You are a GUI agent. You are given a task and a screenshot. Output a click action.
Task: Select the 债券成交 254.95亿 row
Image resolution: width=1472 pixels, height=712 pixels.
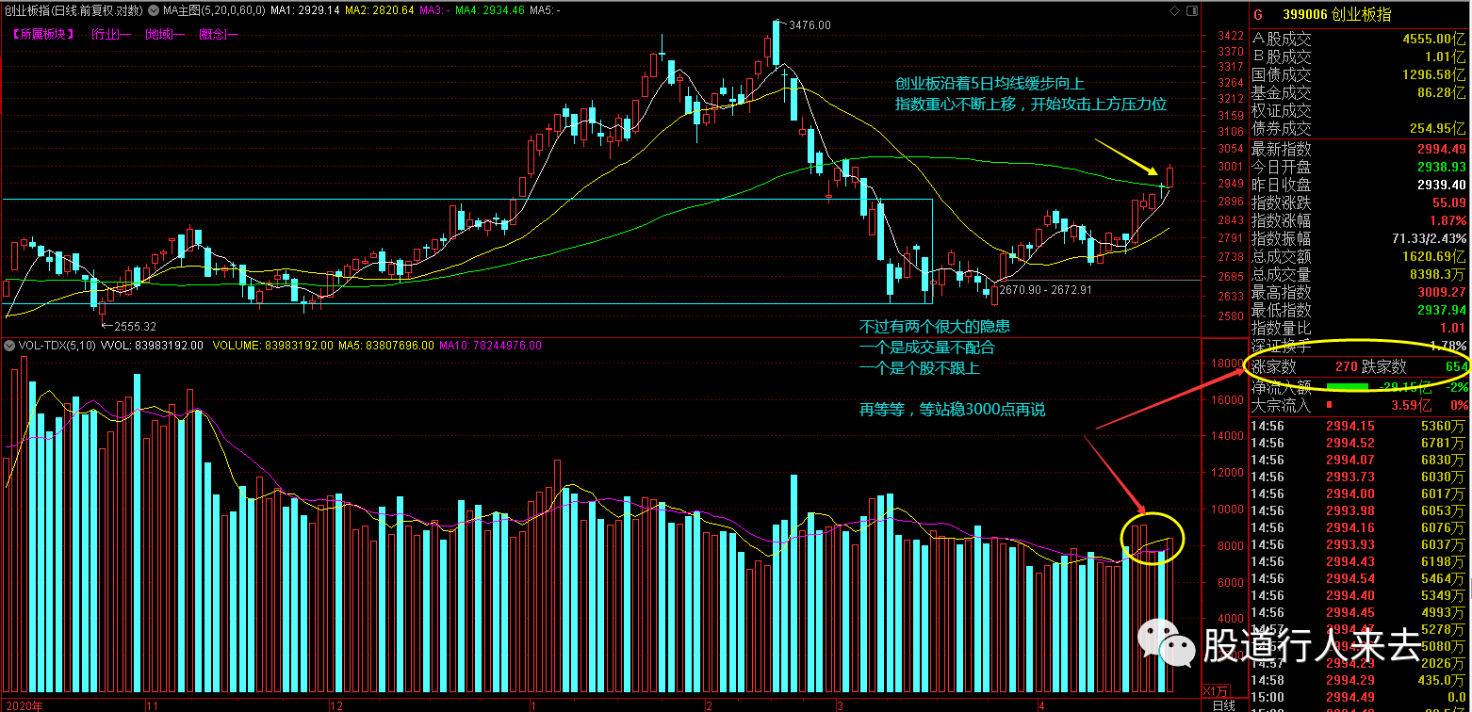click(1360, 129)
